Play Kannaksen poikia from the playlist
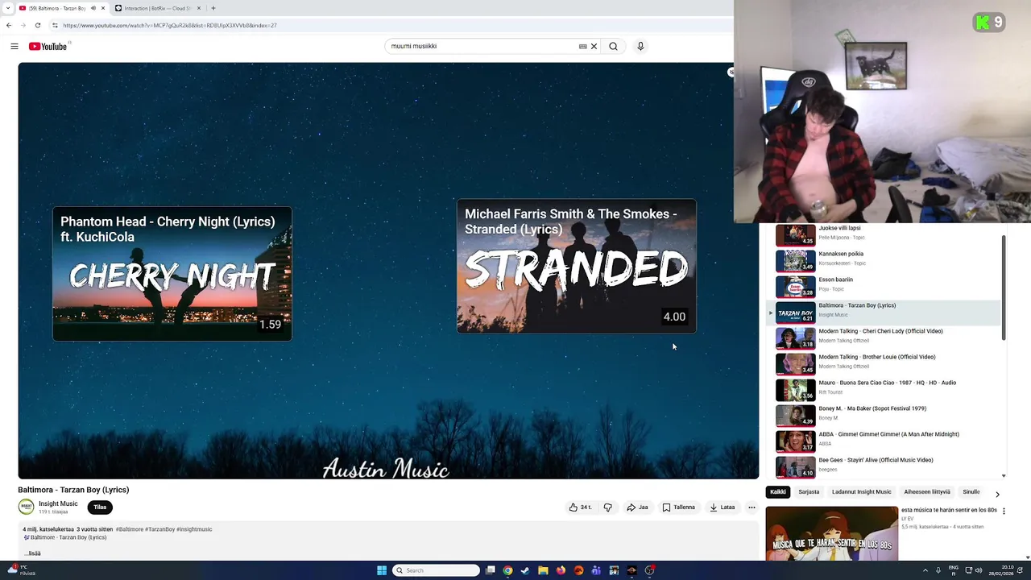1031x580 pixels. coord(883,260)
